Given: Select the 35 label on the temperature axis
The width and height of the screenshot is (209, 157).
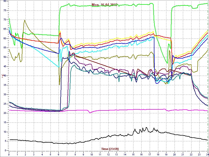Looking at the screenshot, I should (x=5, y=85).
